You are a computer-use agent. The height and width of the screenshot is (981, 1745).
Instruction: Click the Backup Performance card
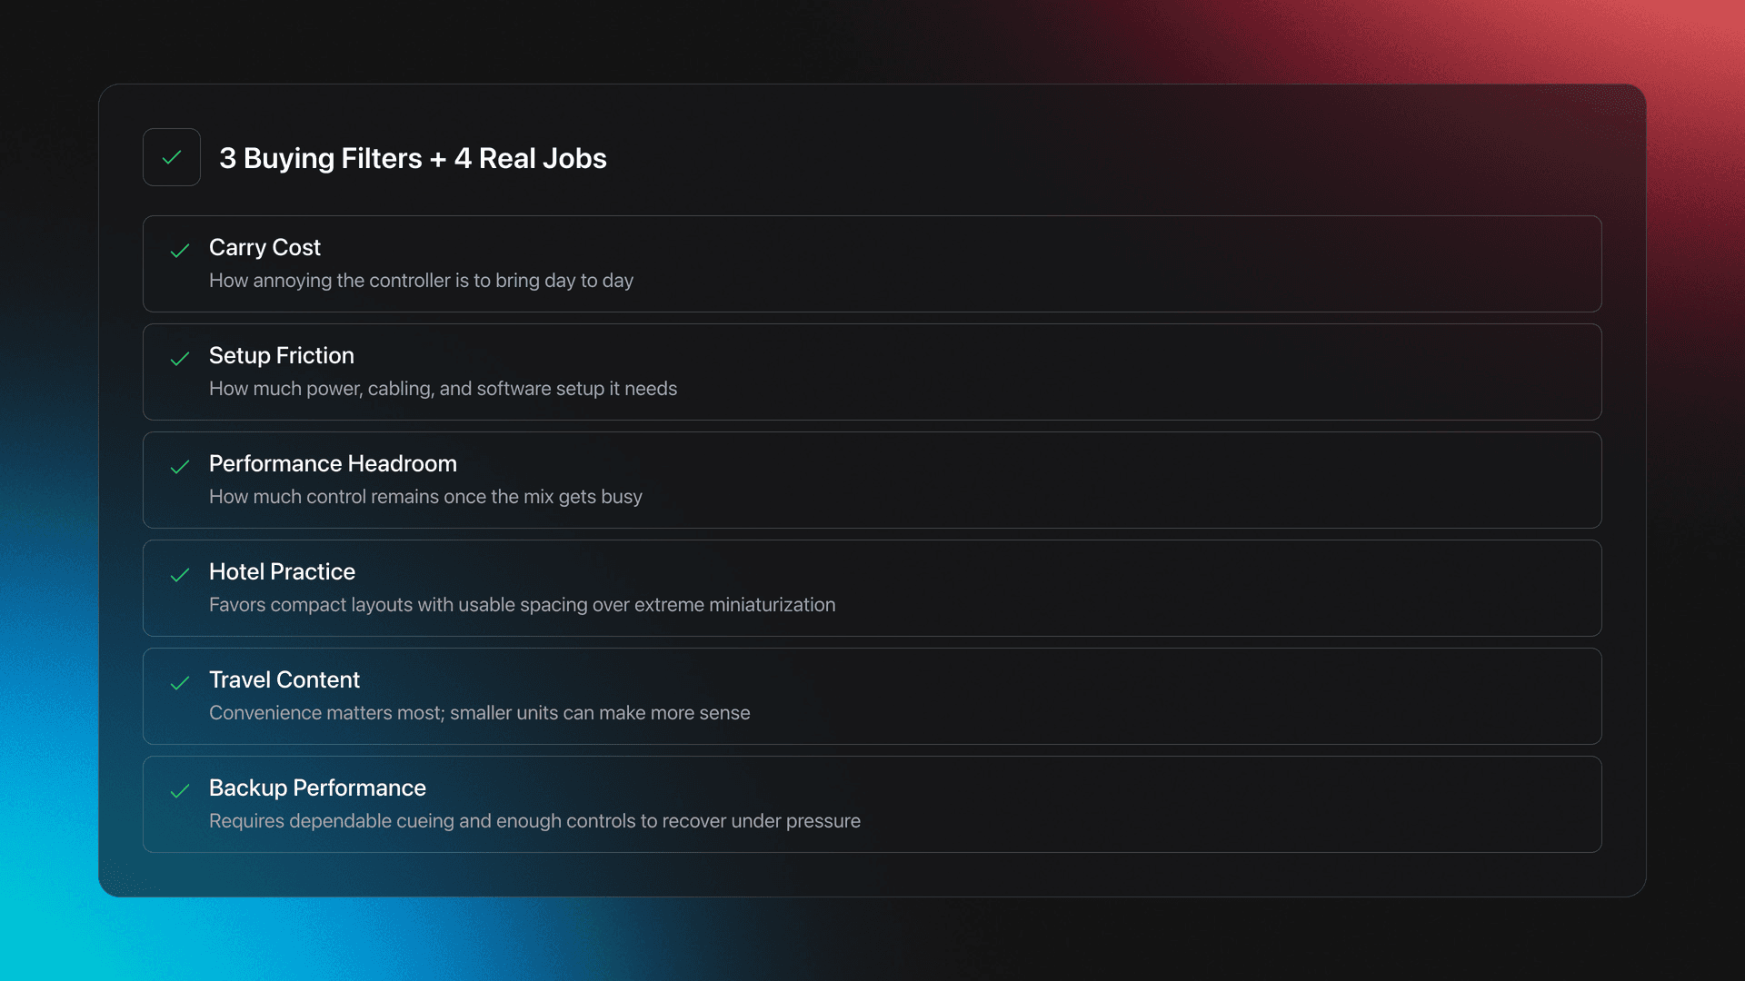coord(872,804)
